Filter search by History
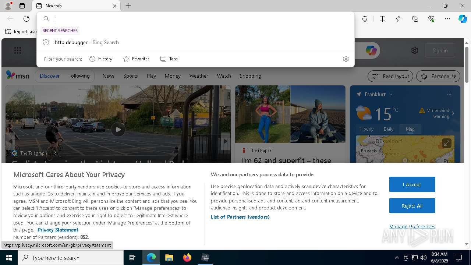Image resolution: width=471 pixels, height=265 pixels. [101, 59]
